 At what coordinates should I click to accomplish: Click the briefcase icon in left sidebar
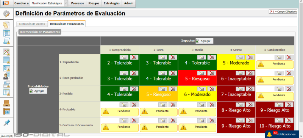[6, 103]
